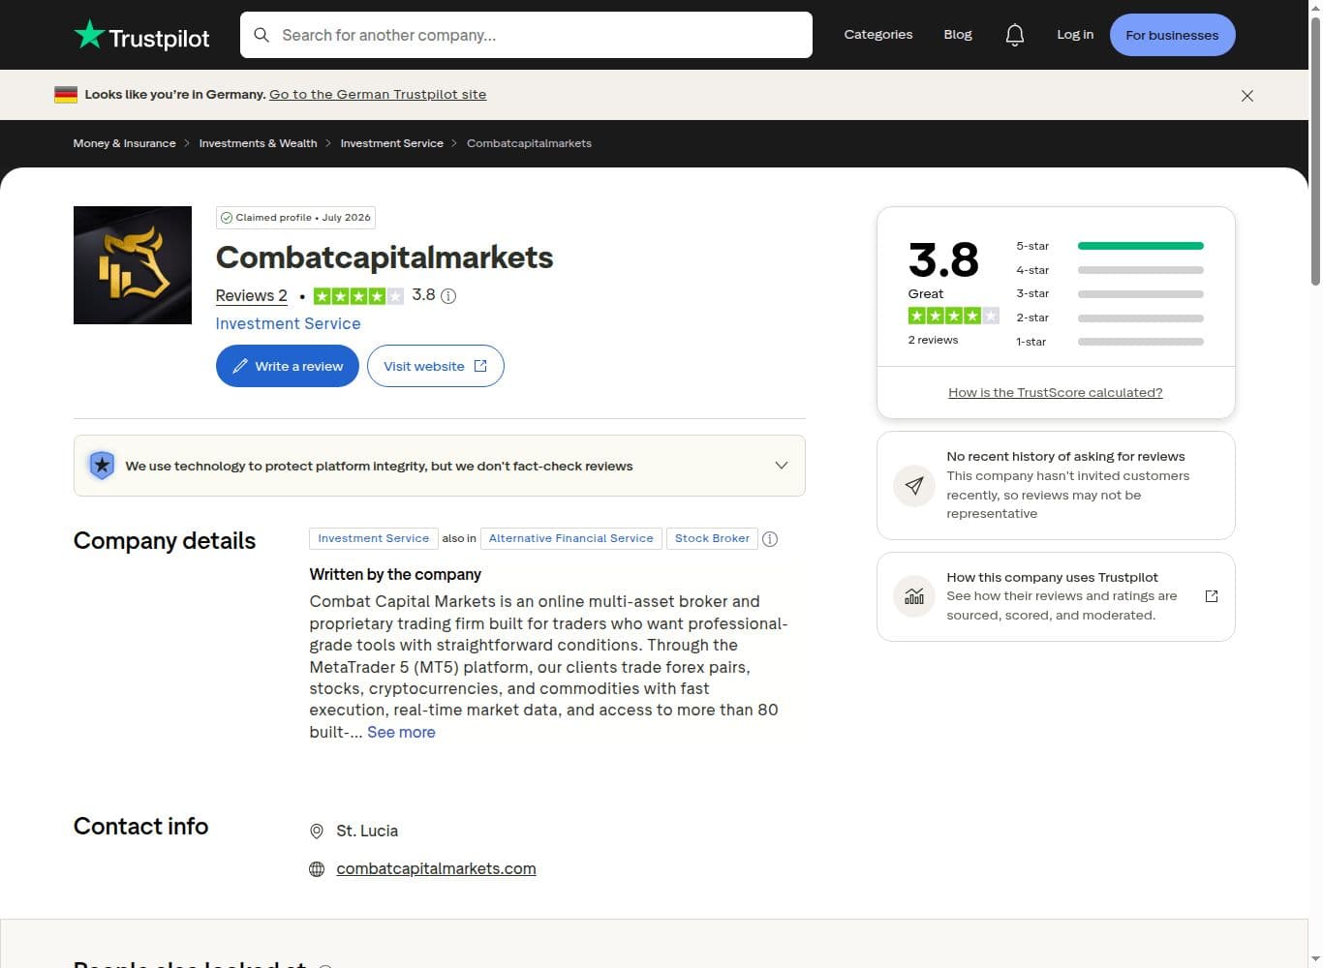Click Write a review button

(288, 366)
